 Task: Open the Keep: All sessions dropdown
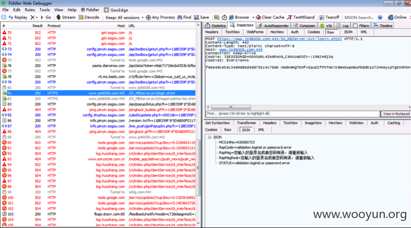(124, 18)
